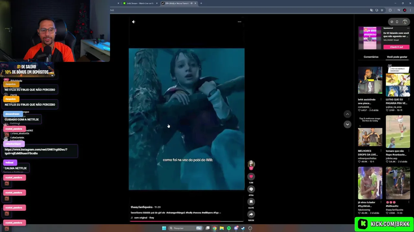Image resolution: width=414 pixels, height=232 pixels.
Task: Go to the next video with the down arrow
Action: 347,124
